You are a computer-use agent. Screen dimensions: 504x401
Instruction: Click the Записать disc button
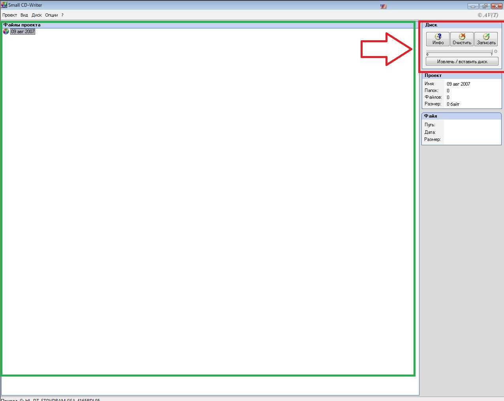(x=486, y=39)
